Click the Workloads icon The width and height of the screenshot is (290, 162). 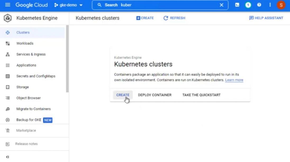click(x=8, y=43)
